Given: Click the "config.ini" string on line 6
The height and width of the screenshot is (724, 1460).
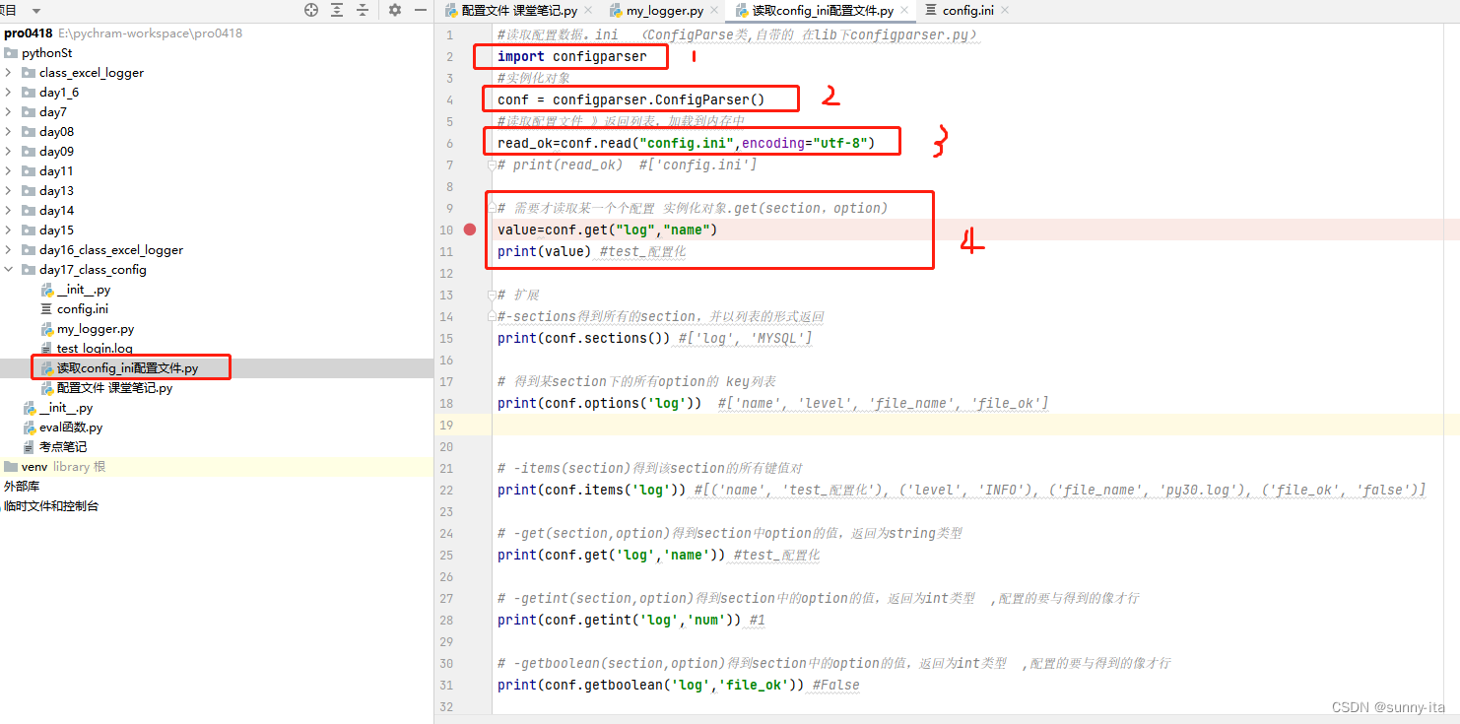Looking at the screenshot, I should 687,143.
